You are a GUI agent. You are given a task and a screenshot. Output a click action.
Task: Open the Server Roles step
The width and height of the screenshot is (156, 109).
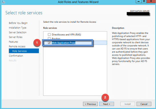(x=15, y=37)
